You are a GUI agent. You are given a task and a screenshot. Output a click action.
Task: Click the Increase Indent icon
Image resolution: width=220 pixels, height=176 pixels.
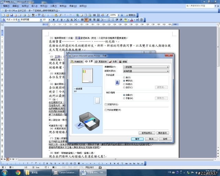121,20
